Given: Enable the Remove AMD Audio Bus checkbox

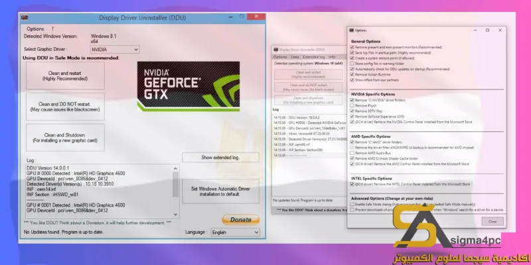Looking at the screenshot, I should [352, 153].
